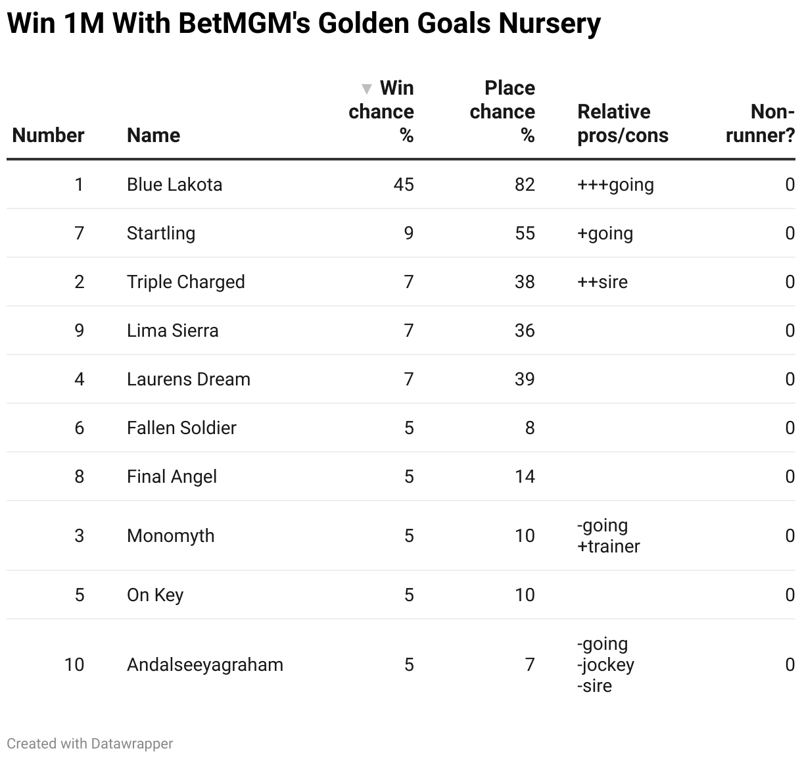Click the sort arrow beside Win chance
The width and height of the screenshot is (802, 759).
(367, 88)
